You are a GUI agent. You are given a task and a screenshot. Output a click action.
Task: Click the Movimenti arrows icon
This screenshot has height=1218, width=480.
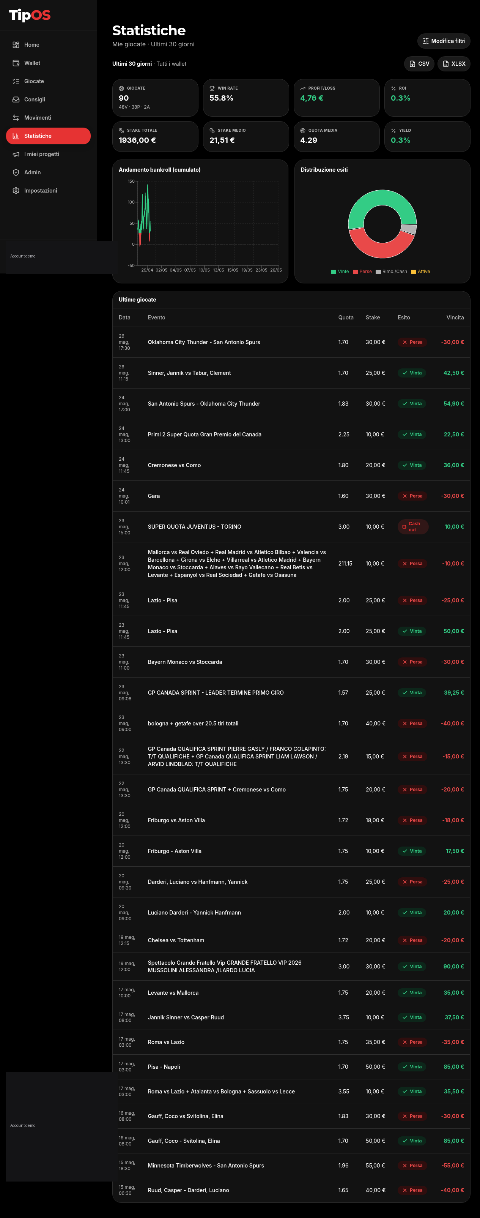point(16,118)
